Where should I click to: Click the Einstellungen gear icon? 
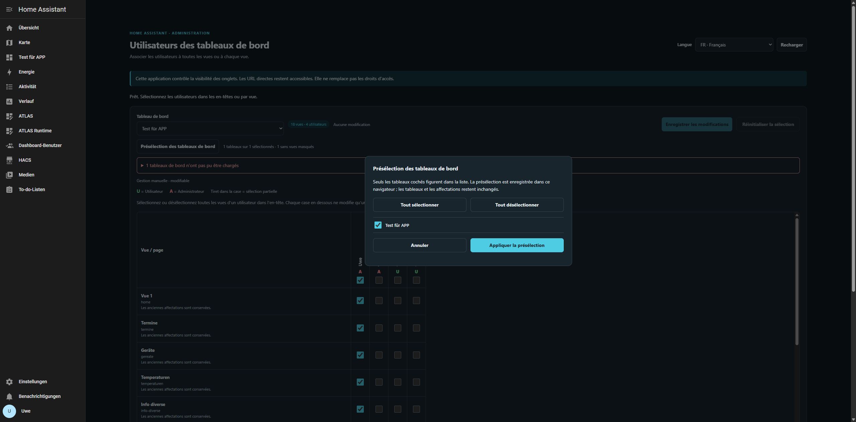pyautogui.click(x=9, y=382)
